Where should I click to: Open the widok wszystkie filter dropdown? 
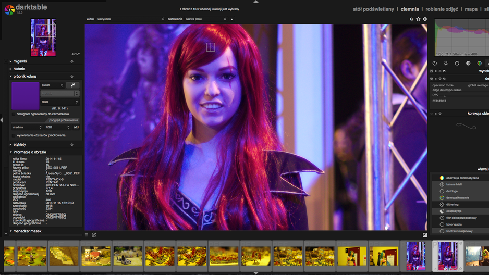coord(130,19)
